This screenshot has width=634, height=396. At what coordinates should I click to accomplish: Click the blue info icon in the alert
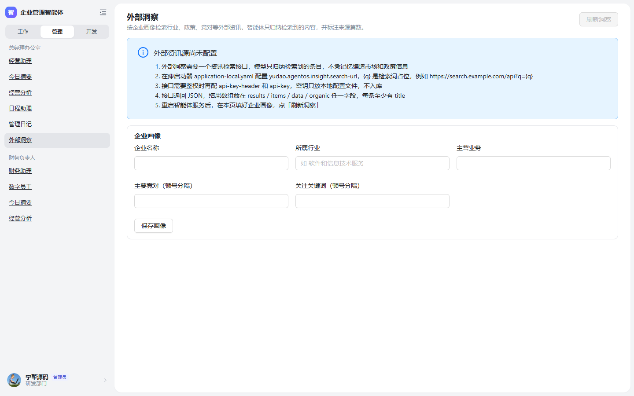[143, 52]
